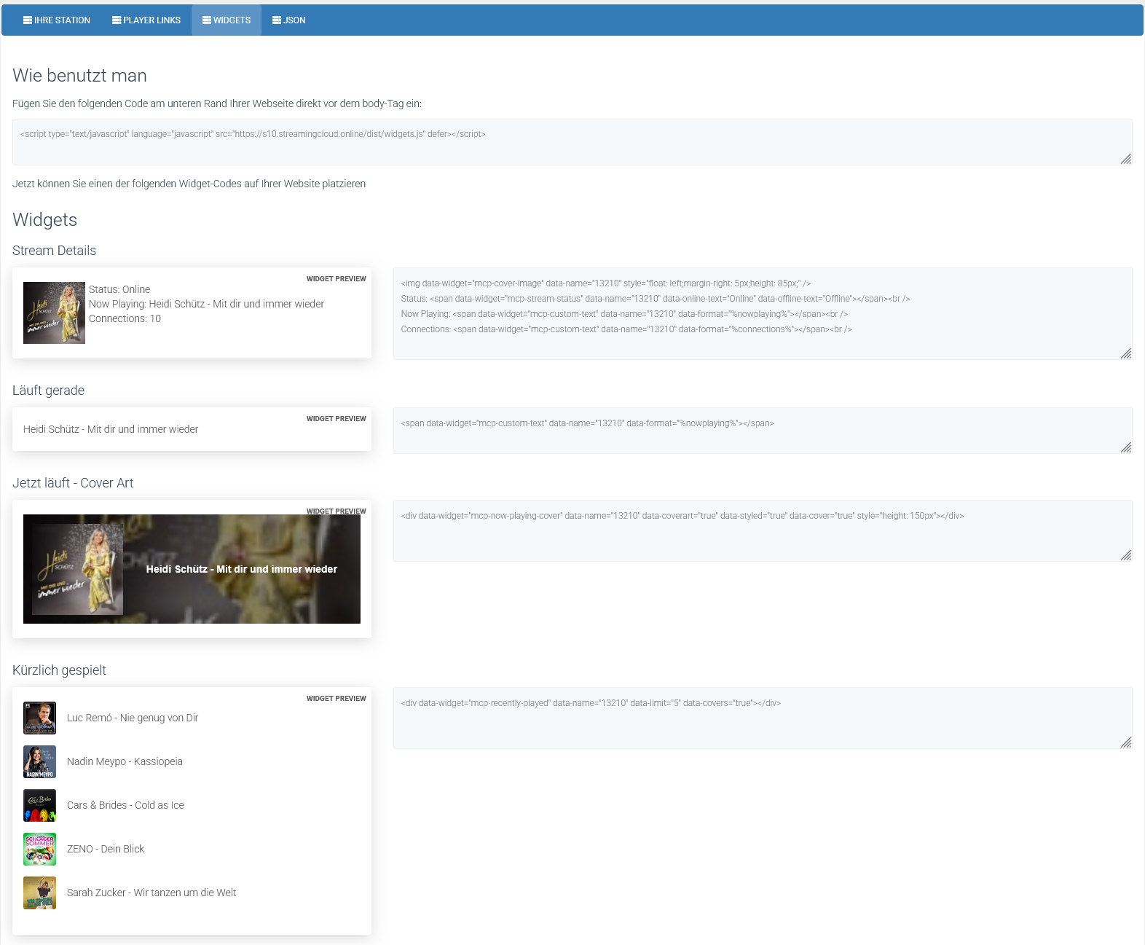Click resize grip of recently-played code box
Image resolution: width=1145 pixels, height=945 pixels.
[1126, 742]
